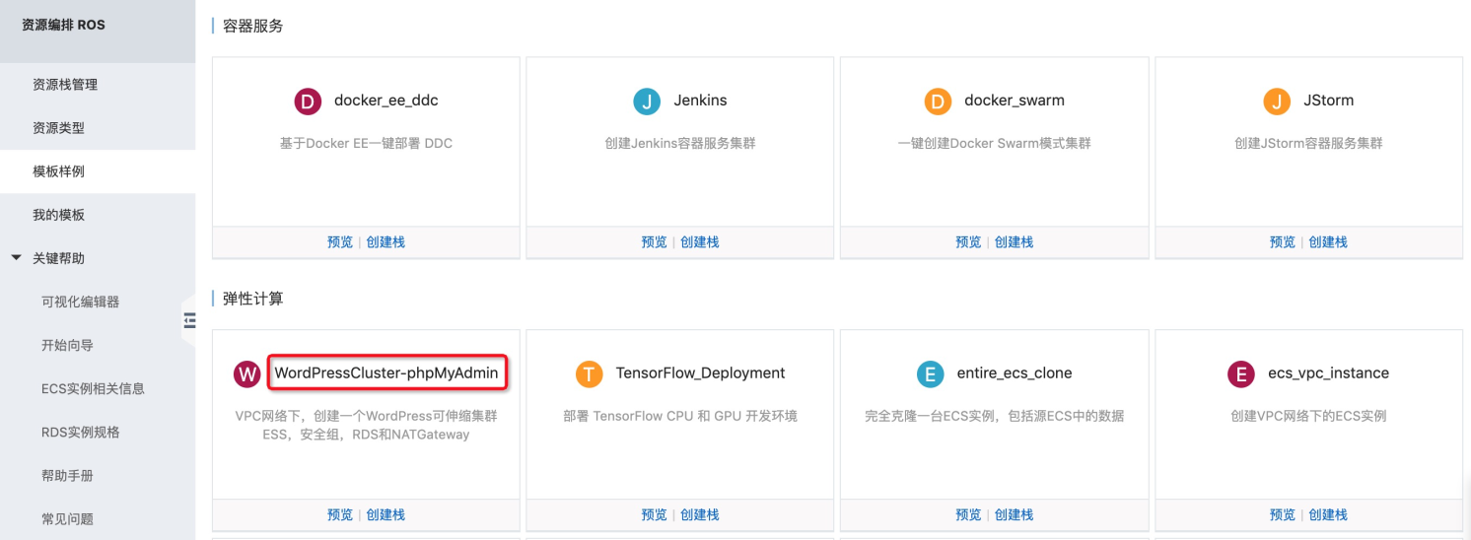Collapse the 关键帮助 section arrow
Image resolution: width=1471 pixels, height=540 pixels.
pyautogui.click(x=16, y=258)
